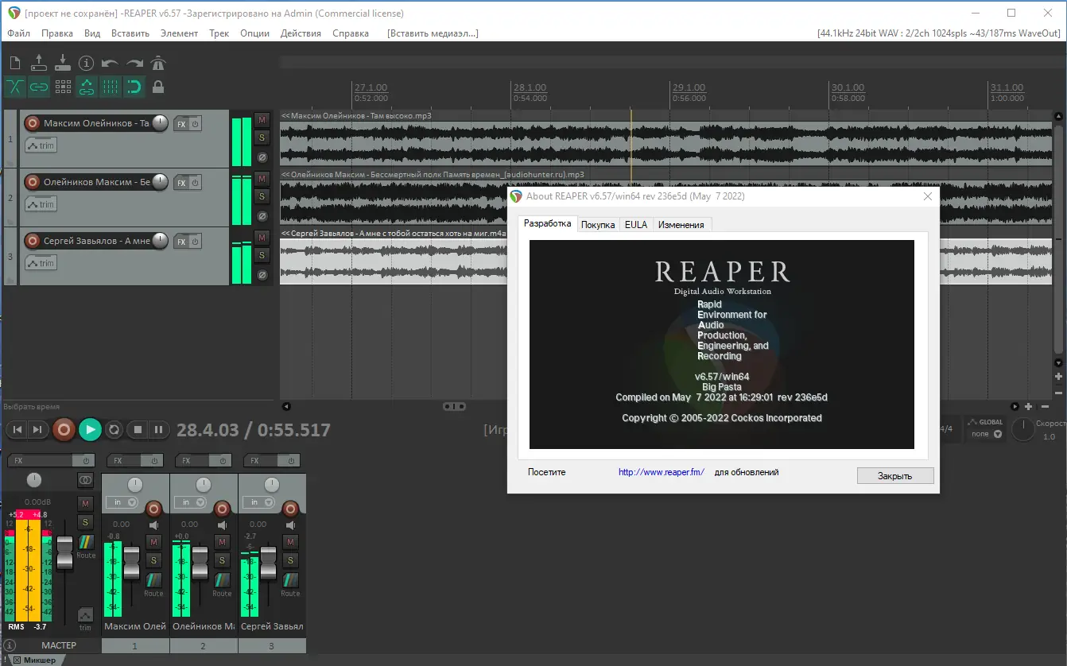This screenshot has height=666, width=1067.
Task: Open Действия menu
Action: click(x=301, y=33)
